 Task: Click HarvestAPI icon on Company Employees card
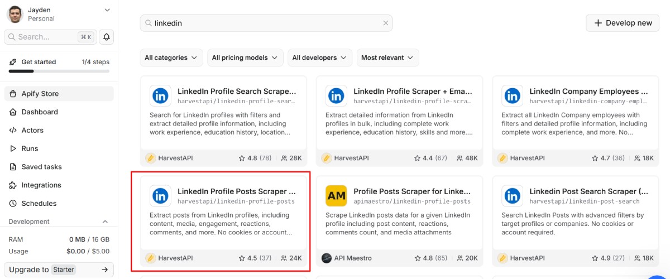pos(502,158)
